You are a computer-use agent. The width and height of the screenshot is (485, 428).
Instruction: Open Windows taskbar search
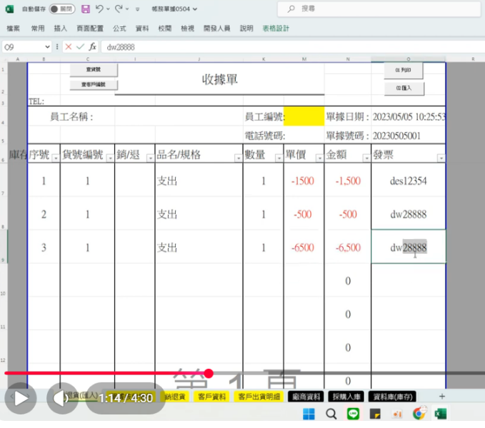tap(331, 414)
